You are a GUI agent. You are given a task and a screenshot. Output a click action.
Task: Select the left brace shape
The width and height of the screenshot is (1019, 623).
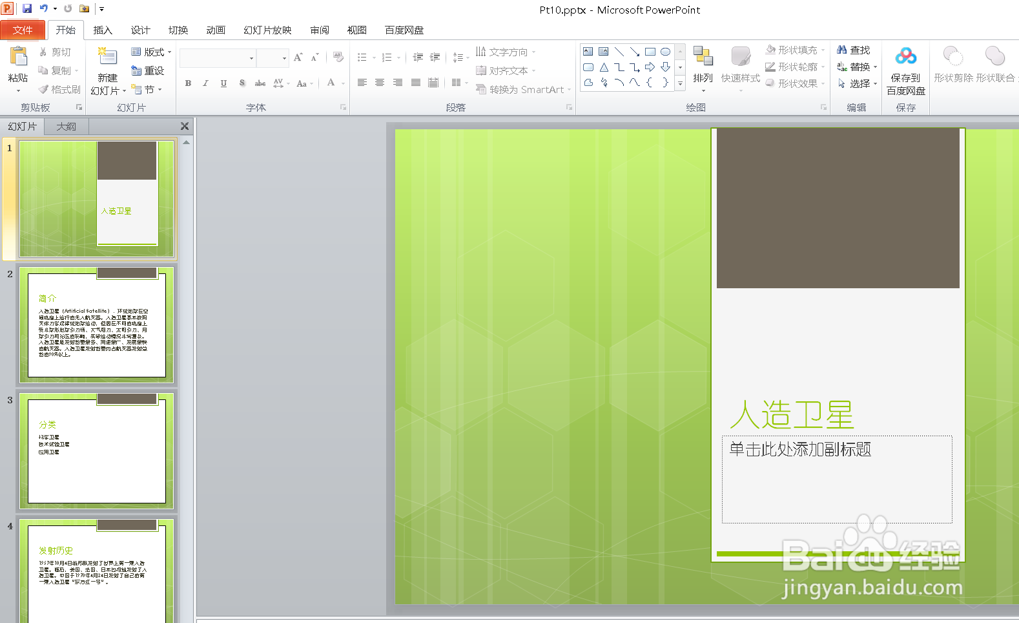[650, 83]
